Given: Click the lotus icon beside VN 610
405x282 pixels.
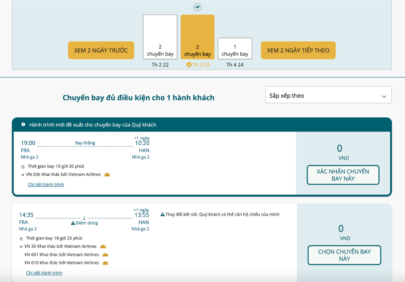Looking at the screenshot, I should [105, 263].
